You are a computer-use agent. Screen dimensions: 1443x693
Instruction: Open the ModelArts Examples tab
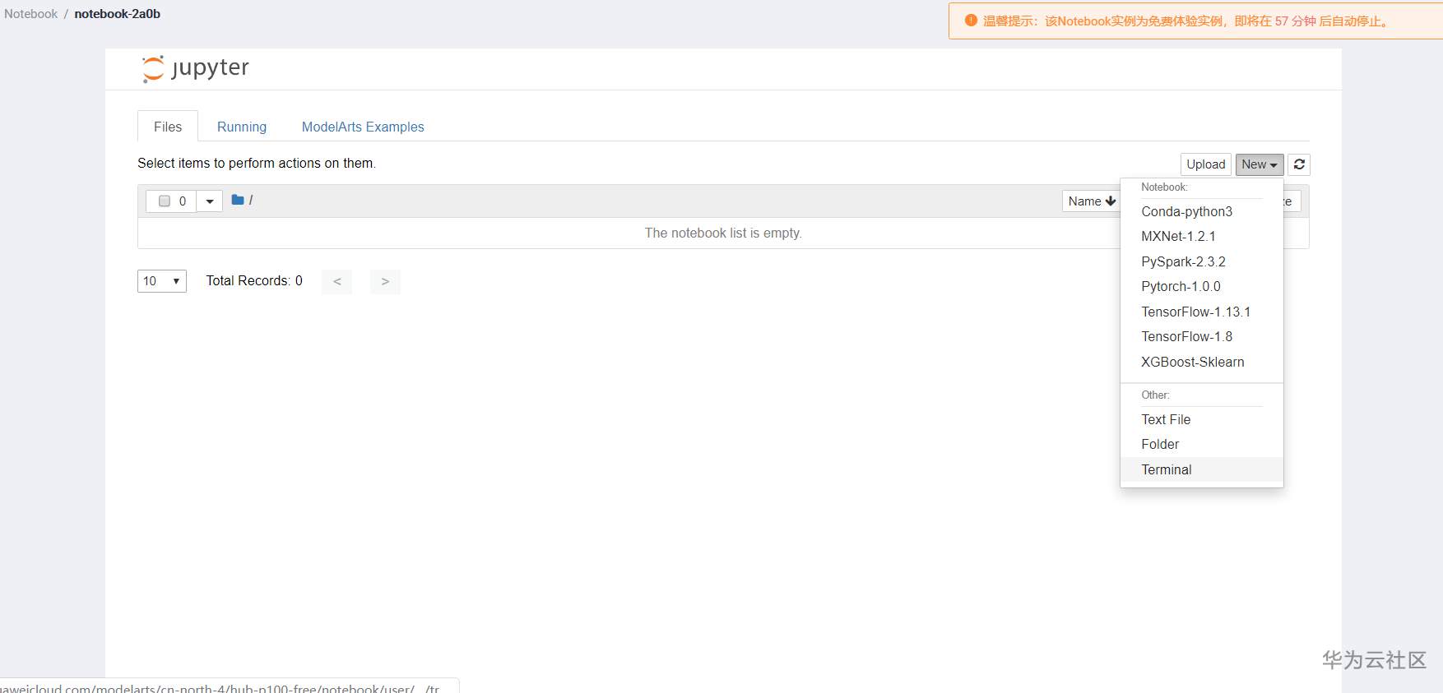coord(363,127)
